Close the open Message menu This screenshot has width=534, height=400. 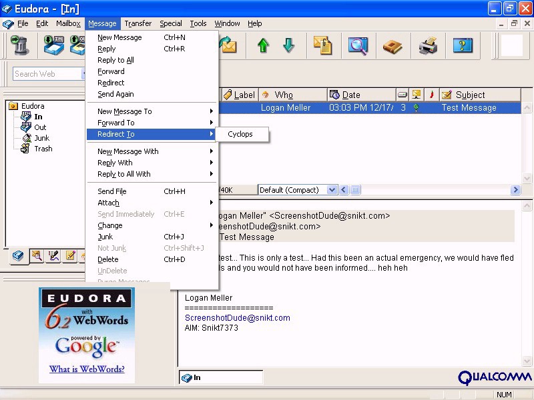click(x=102, y=23)
